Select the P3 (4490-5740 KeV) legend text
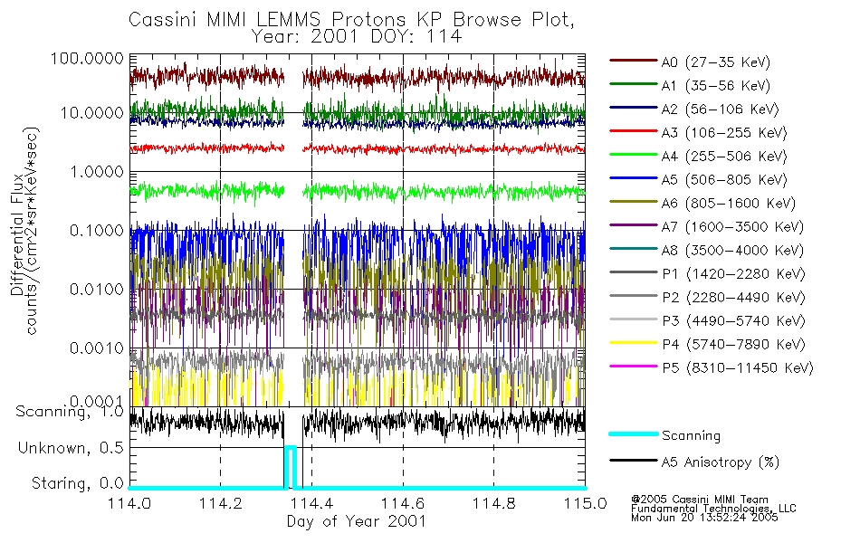 pos(734,321)
